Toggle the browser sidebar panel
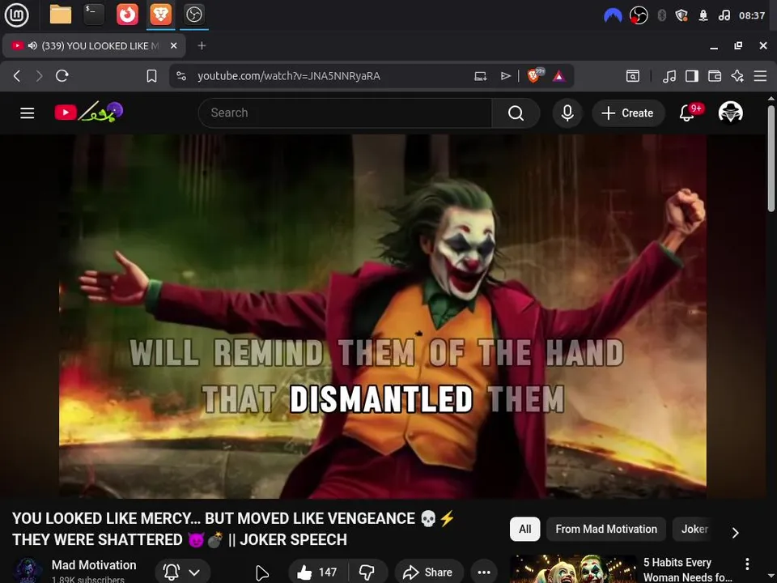This screenshot has width=777, height=583. pyautogui.click(x=692, y=76)
